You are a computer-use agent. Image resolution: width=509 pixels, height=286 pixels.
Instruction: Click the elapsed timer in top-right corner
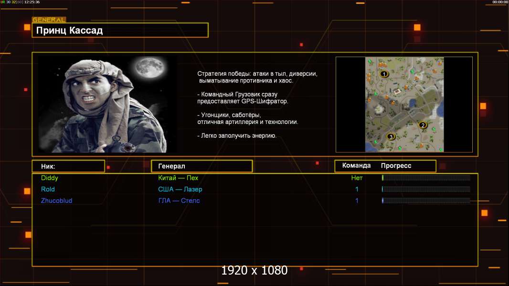[500, 2]
